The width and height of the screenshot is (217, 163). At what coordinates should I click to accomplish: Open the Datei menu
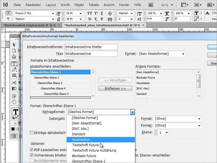click(17, 5)
